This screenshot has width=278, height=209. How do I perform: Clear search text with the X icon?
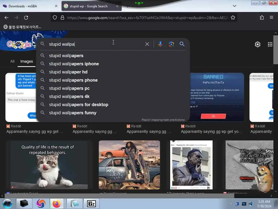point(147,44)
